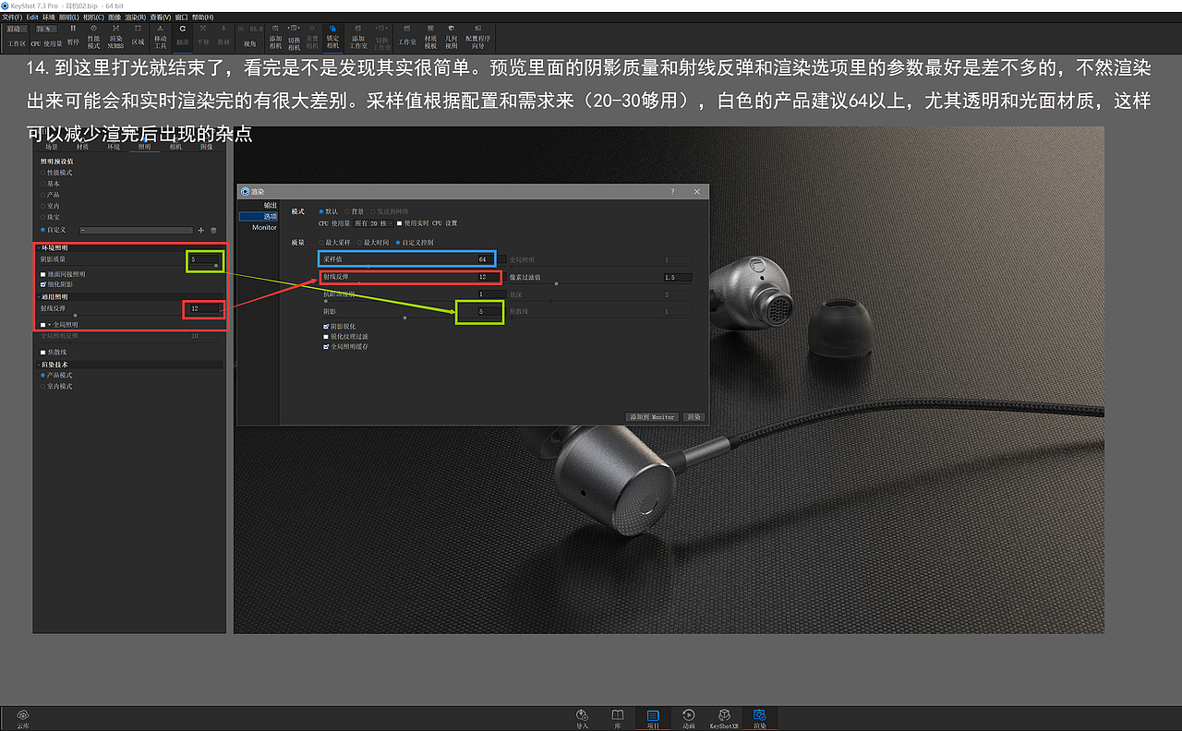Select the pan camera tool (平移)

(x=203, y=37)
